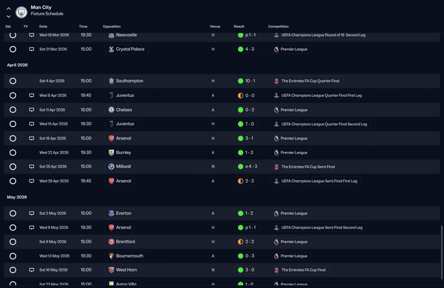Select the Southampton fixture radio circle
Screen dimensions: 444x288
(x=13, y=81)
